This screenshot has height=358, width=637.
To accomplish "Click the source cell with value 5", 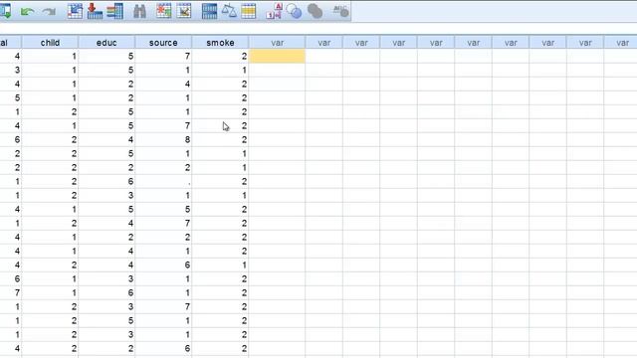I will point(163,210).
